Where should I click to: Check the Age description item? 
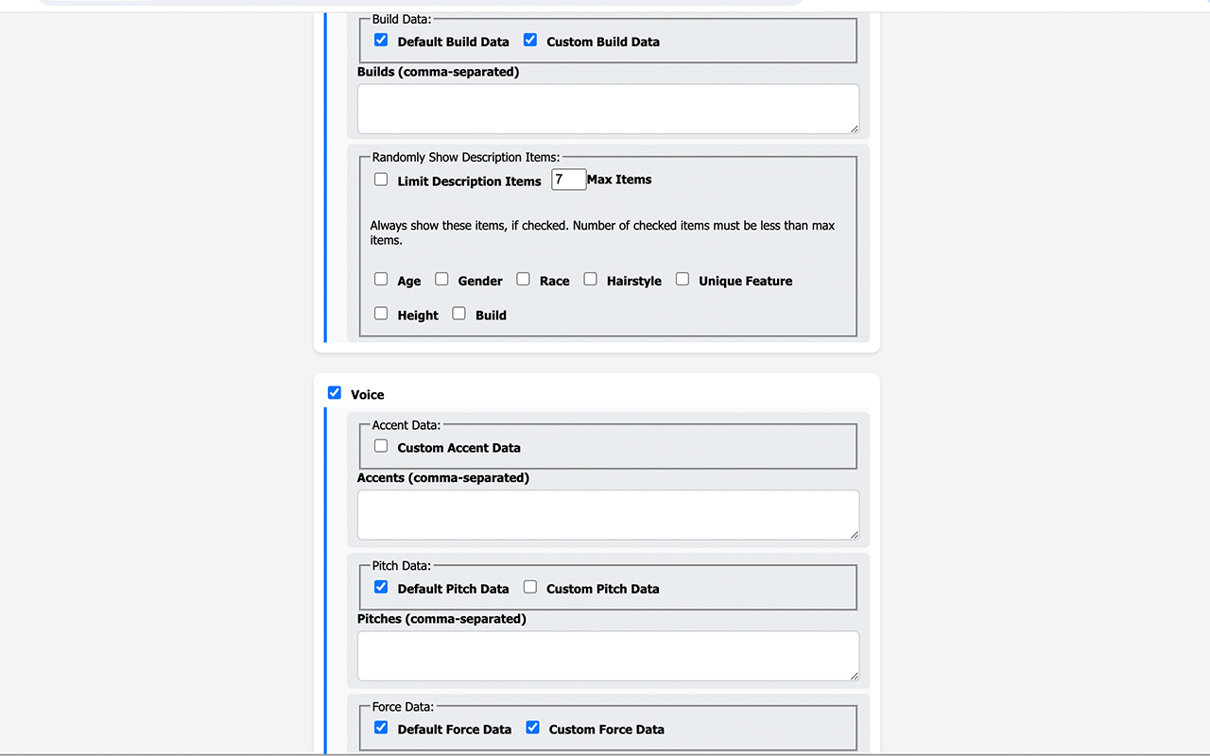tap(381, 280)
